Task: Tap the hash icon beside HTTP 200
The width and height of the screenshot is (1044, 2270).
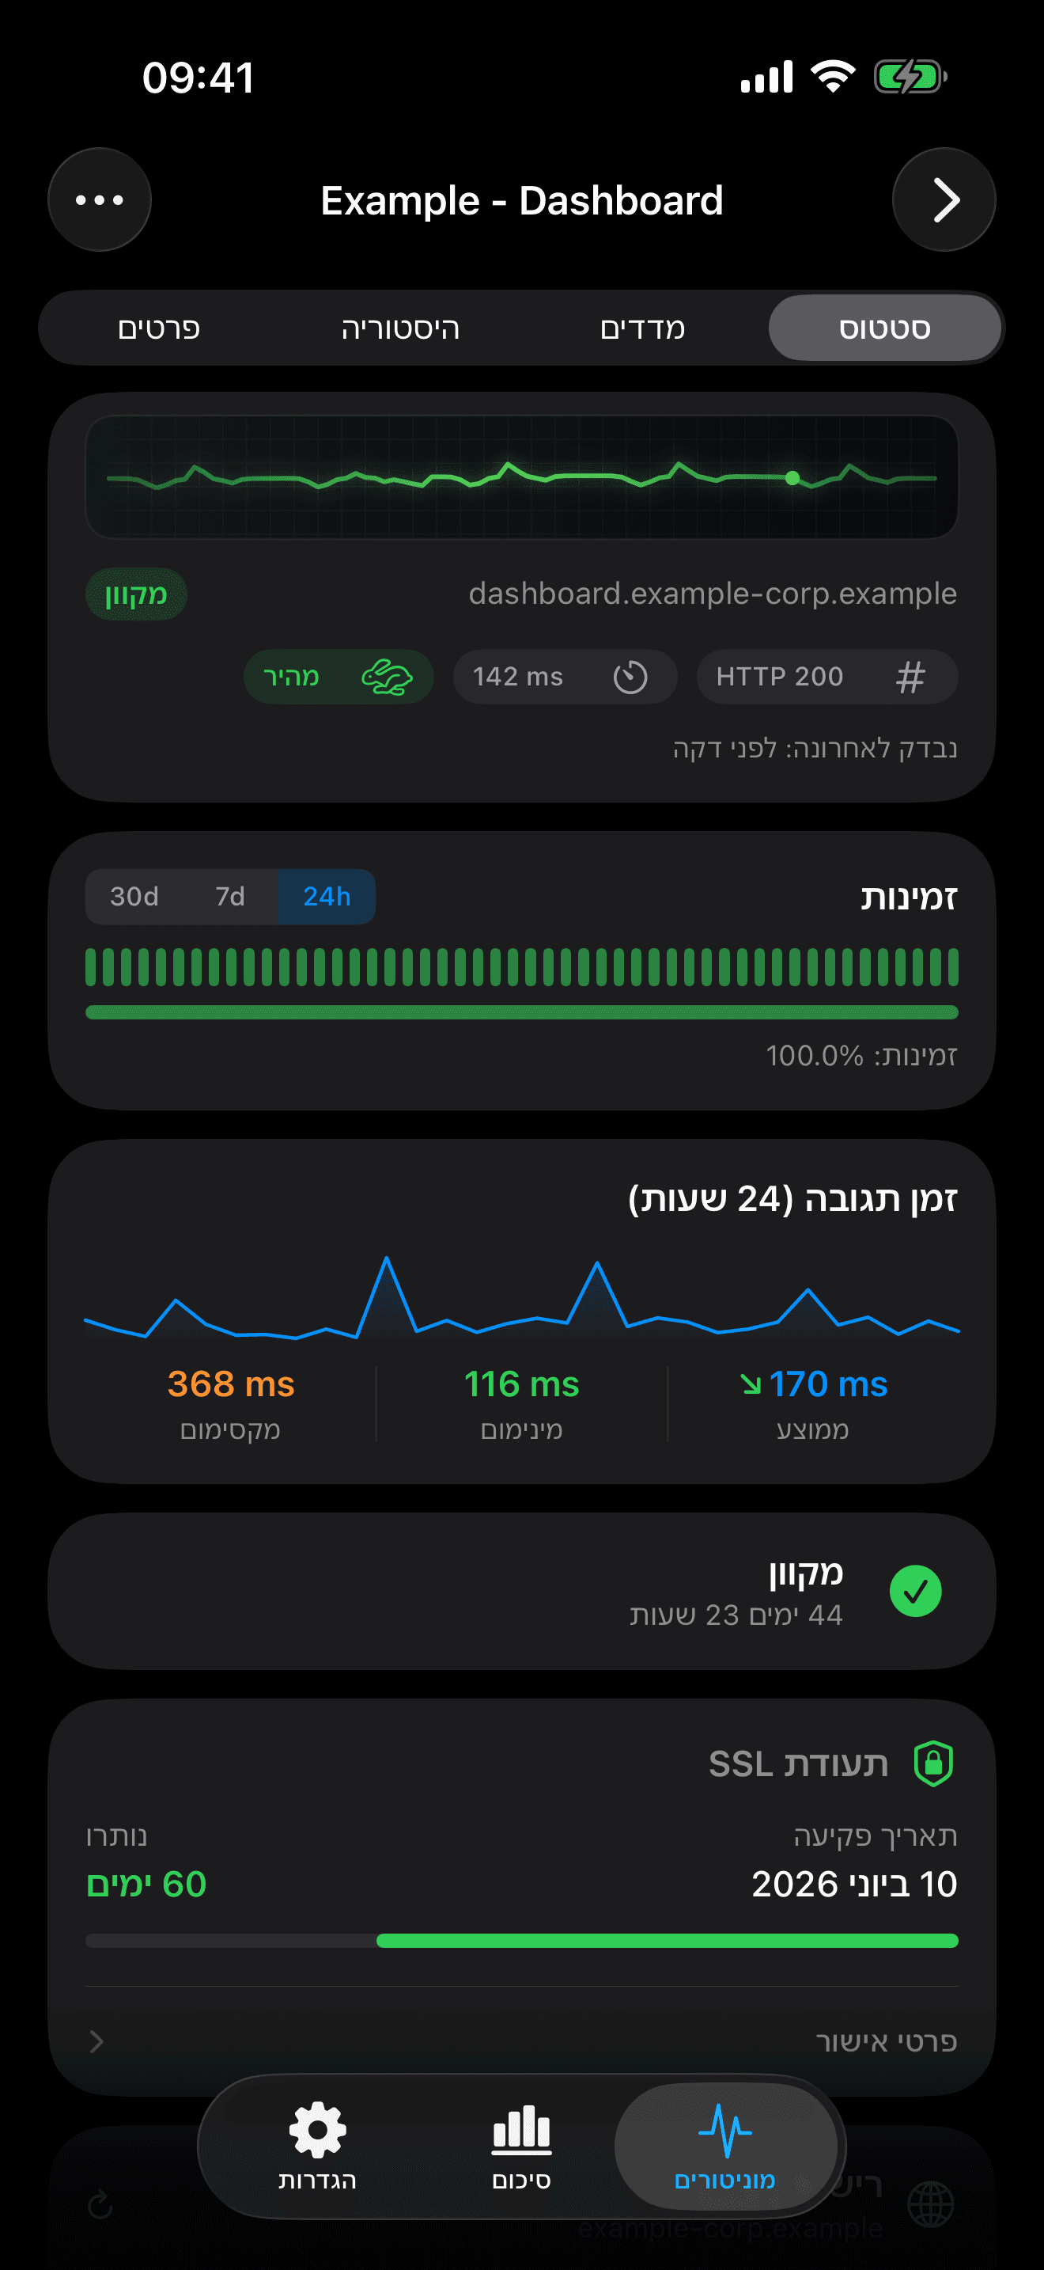Action: pyautogui.click(x=910, y=677)
